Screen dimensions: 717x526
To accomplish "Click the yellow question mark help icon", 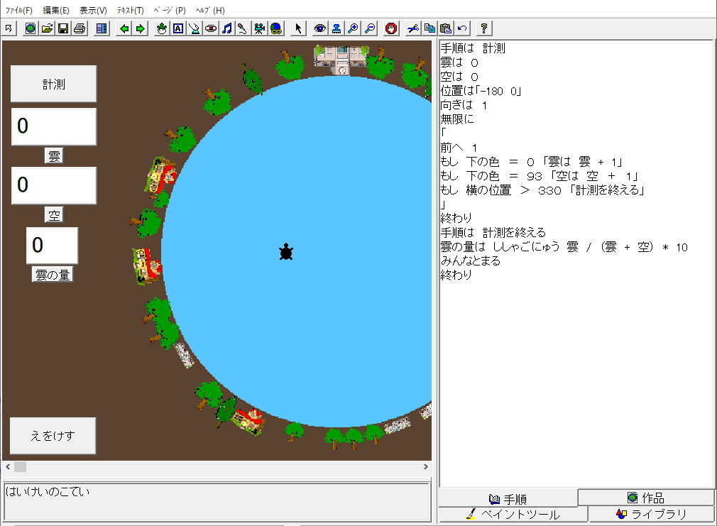I will (484, 28).
